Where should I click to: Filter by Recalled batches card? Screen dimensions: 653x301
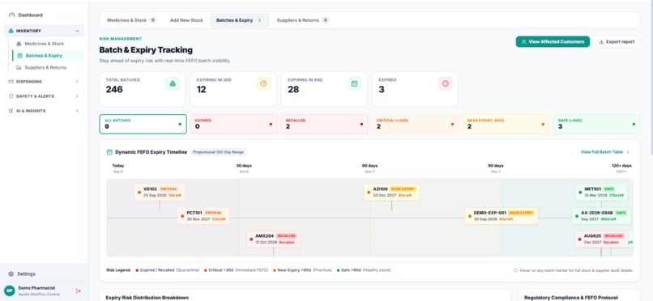(x=324, y=124)
